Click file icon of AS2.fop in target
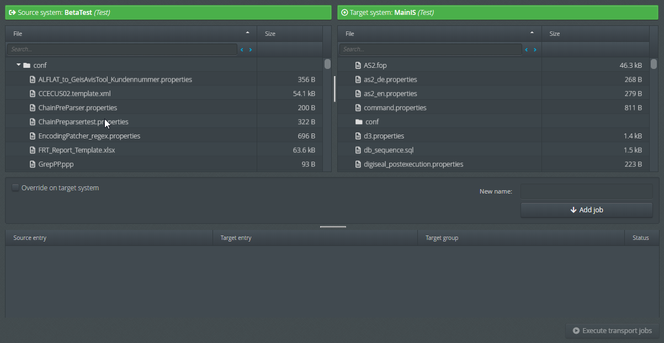Screen dimensions: 664x343 358,65
